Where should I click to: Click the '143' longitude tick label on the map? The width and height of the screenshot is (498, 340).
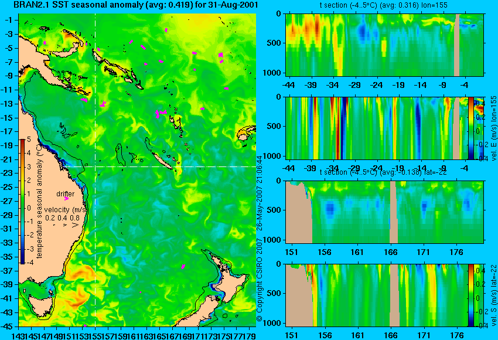[18, 335]
